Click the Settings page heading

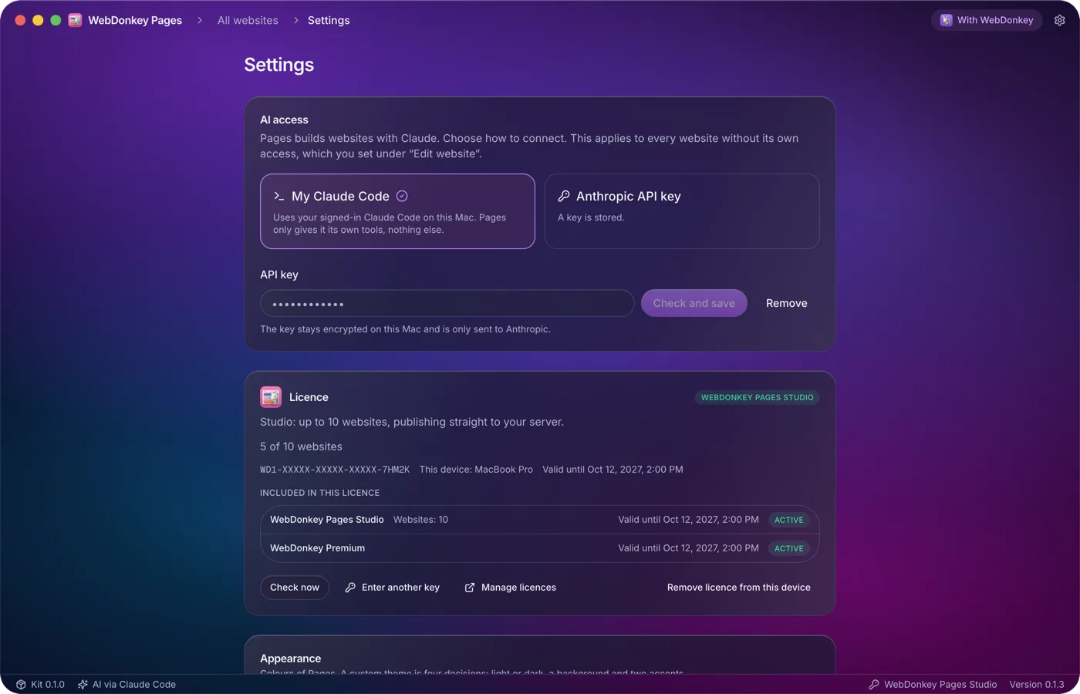pos(279,65)
